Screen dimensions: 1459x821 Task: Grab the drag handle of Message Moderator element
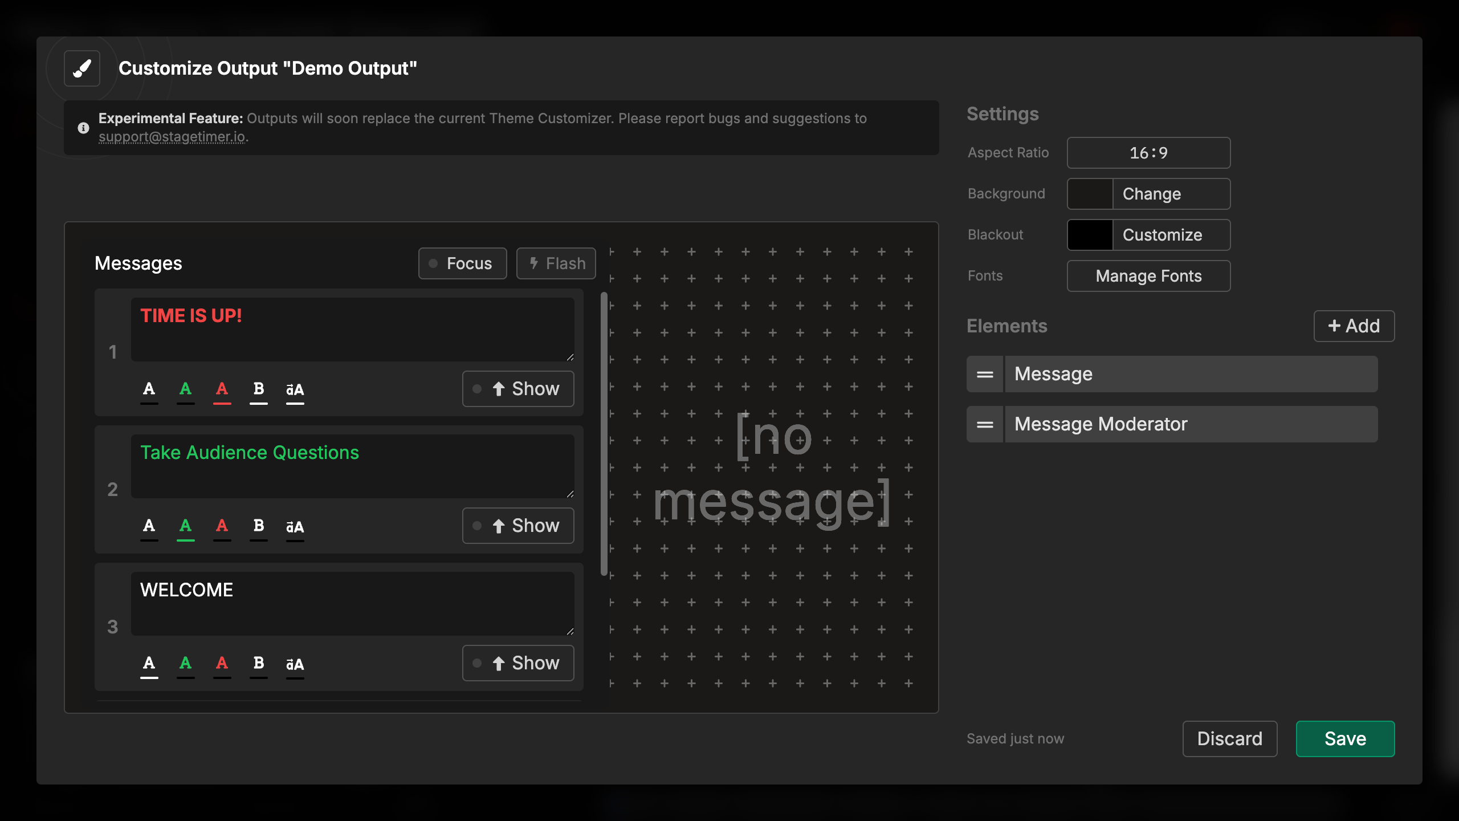[x=984, y=424]
